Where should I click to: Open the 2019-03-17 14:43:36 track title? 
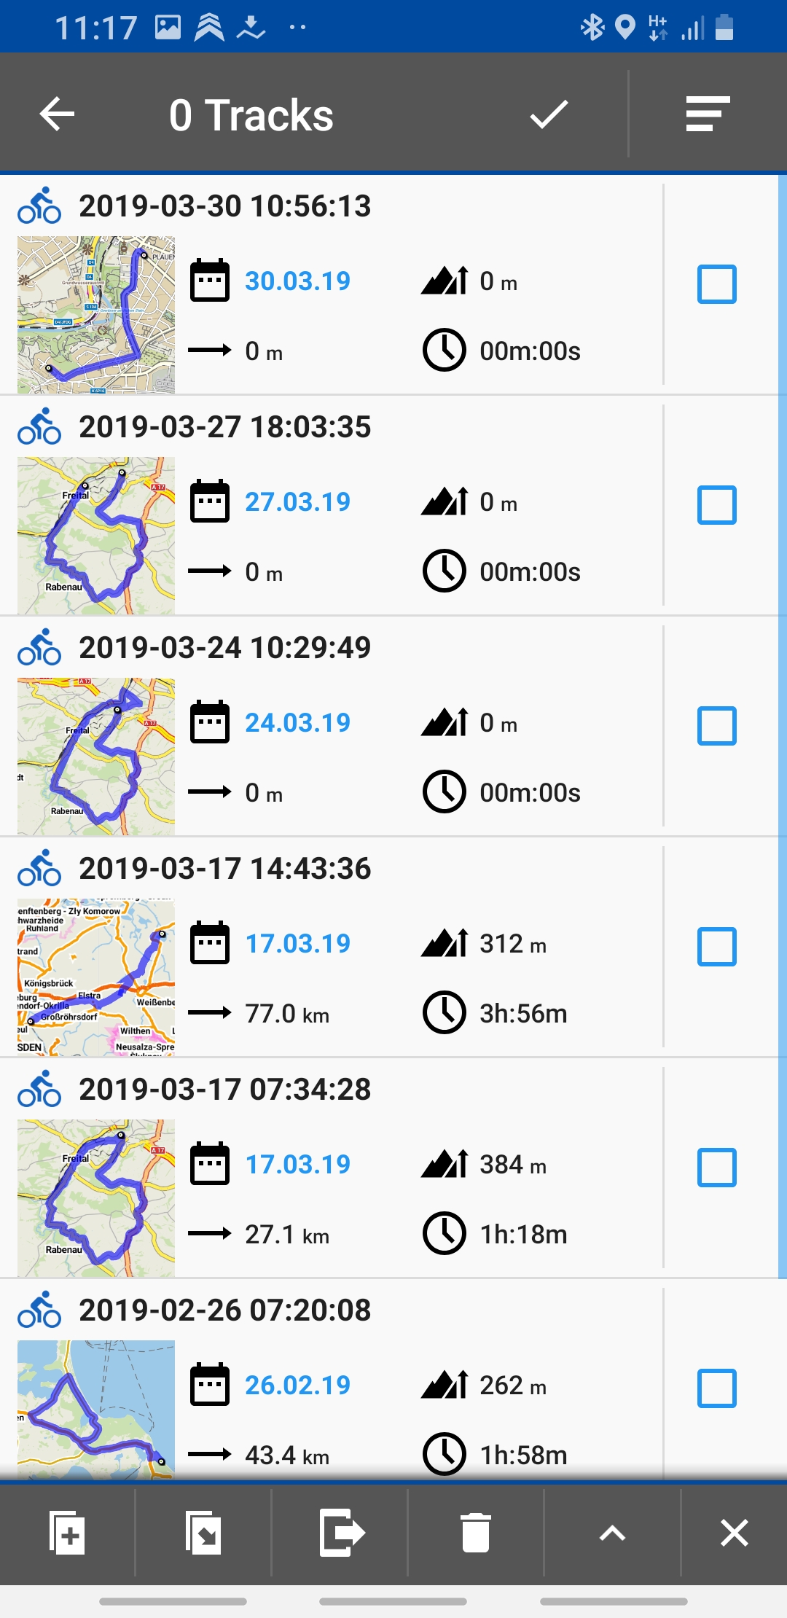pyautogui.click(x=225, y=869)
